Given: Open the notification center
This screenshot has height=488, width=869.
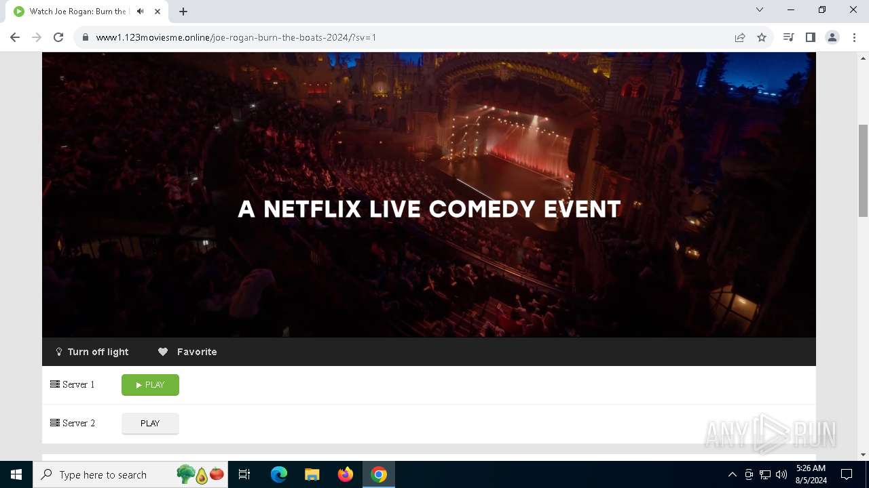Looking at the screenshot, I should coord(847,474).
